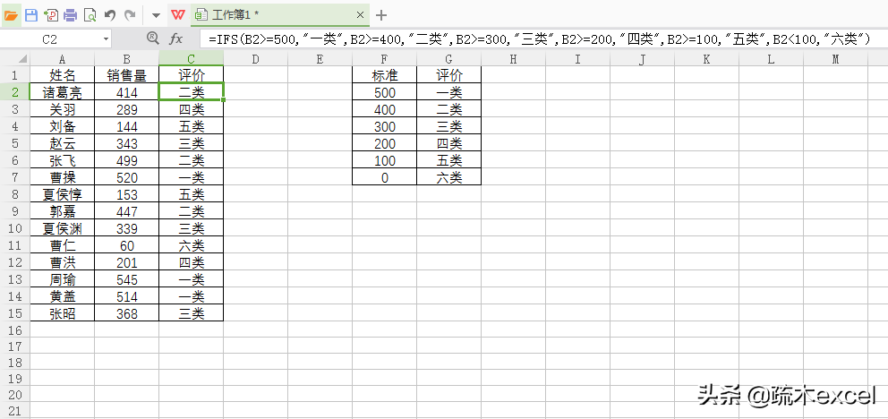888x419 pixels.
Task: Click cell with value 60
Action: (x=127, y=245)
